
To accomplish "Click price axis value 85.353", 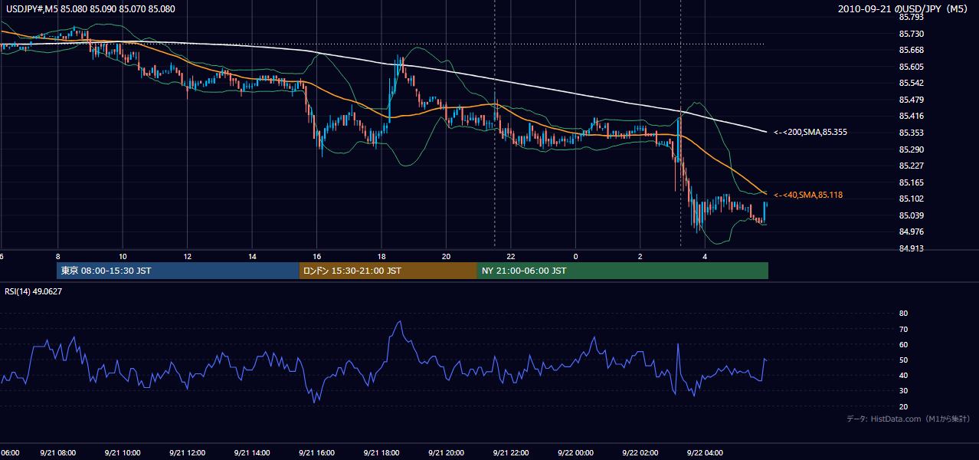I will (x=911, y=133).
